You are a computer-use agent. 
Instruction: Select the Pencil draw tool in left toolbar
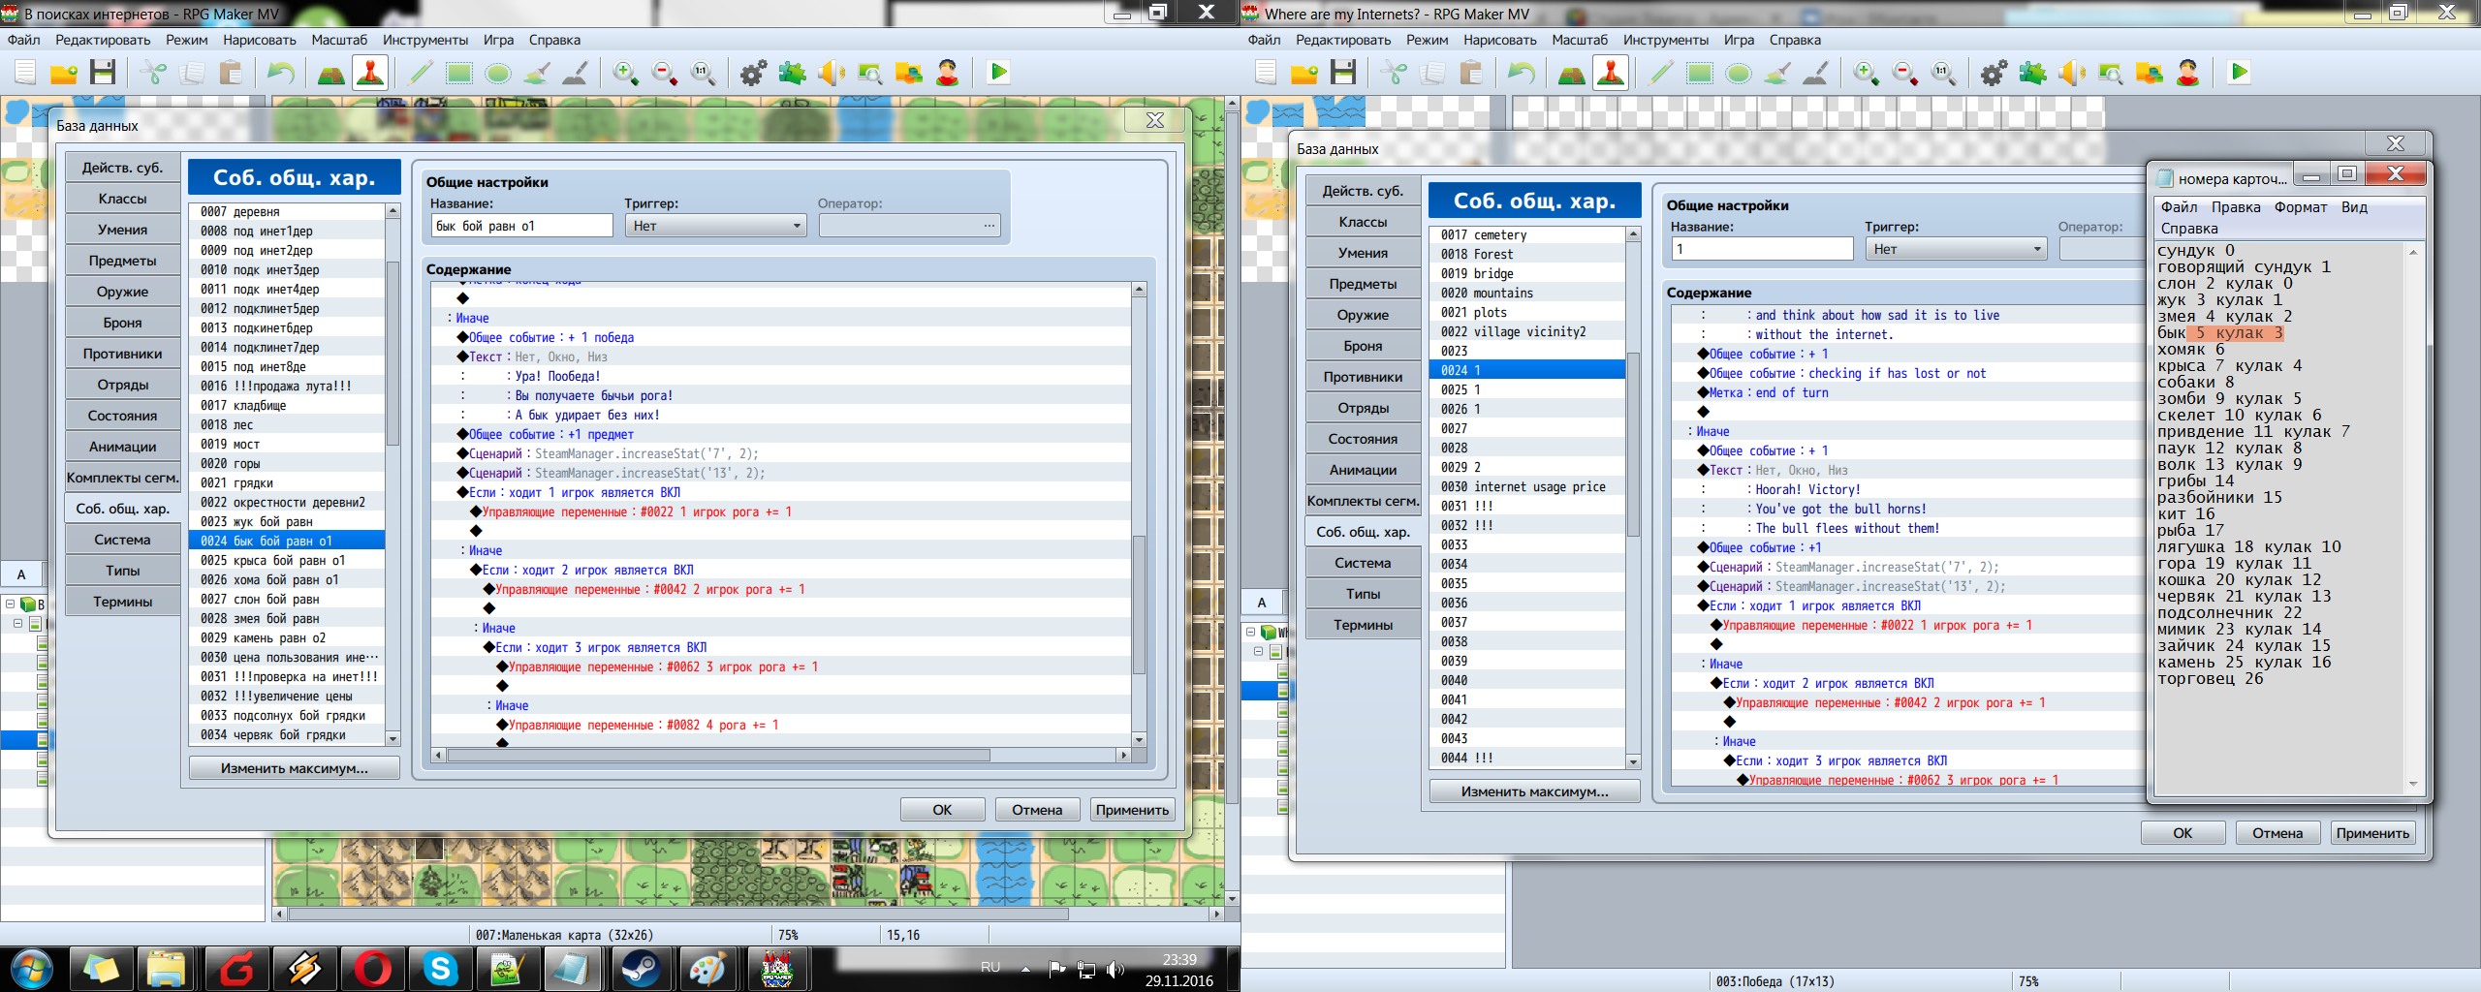421,73
